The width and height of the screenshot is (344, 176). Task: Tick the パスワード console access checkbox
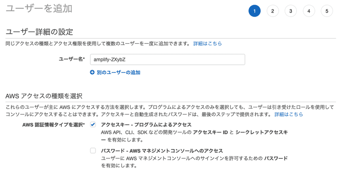pos(93,151)
